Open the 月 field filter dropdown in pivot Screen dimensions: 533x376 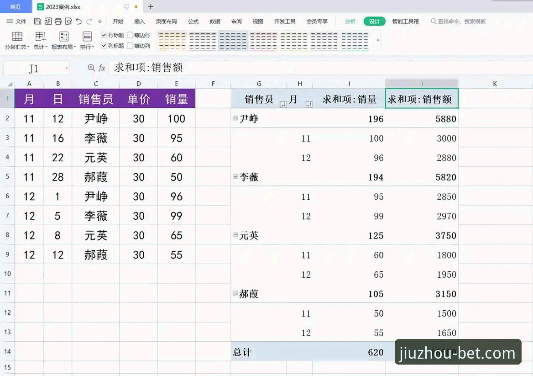pos(308,105)
